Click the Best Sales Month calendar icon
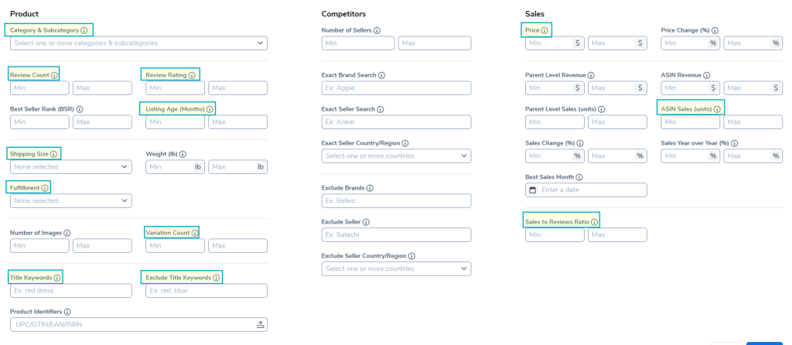This screenshot has width=792, height=345. click(x=531, y=190)
